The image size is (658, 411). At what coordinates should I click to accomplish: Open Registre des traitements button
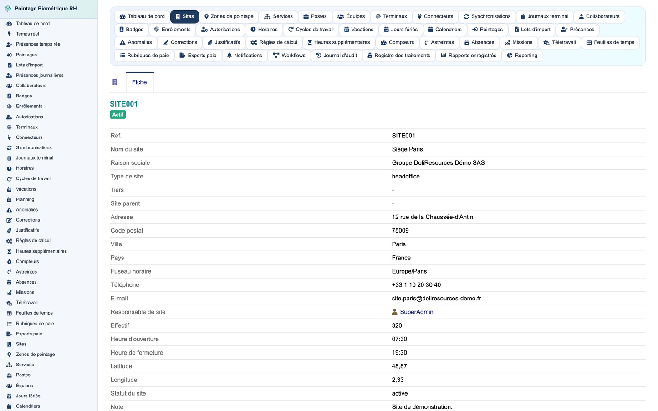(x=398, y=56)
